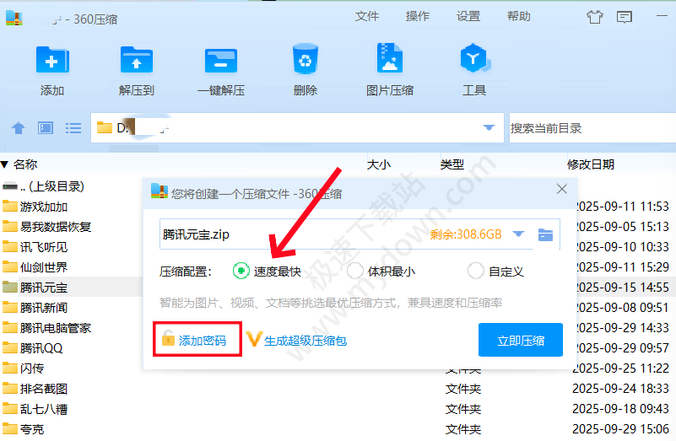Click the 一键解压 one-click extract icon
676x441 pixels.
coord(221,61)
